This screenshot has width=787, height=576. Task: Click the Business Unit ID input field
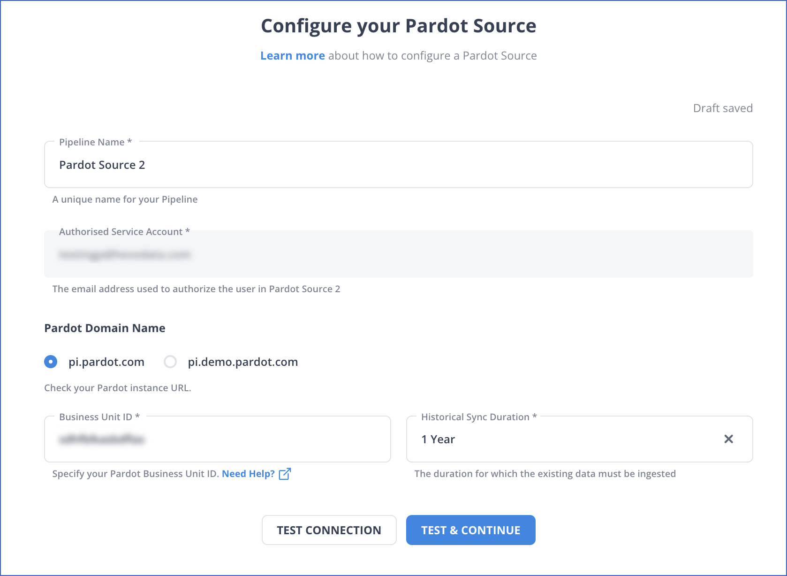pyautogui.click(x=218, y=439)
